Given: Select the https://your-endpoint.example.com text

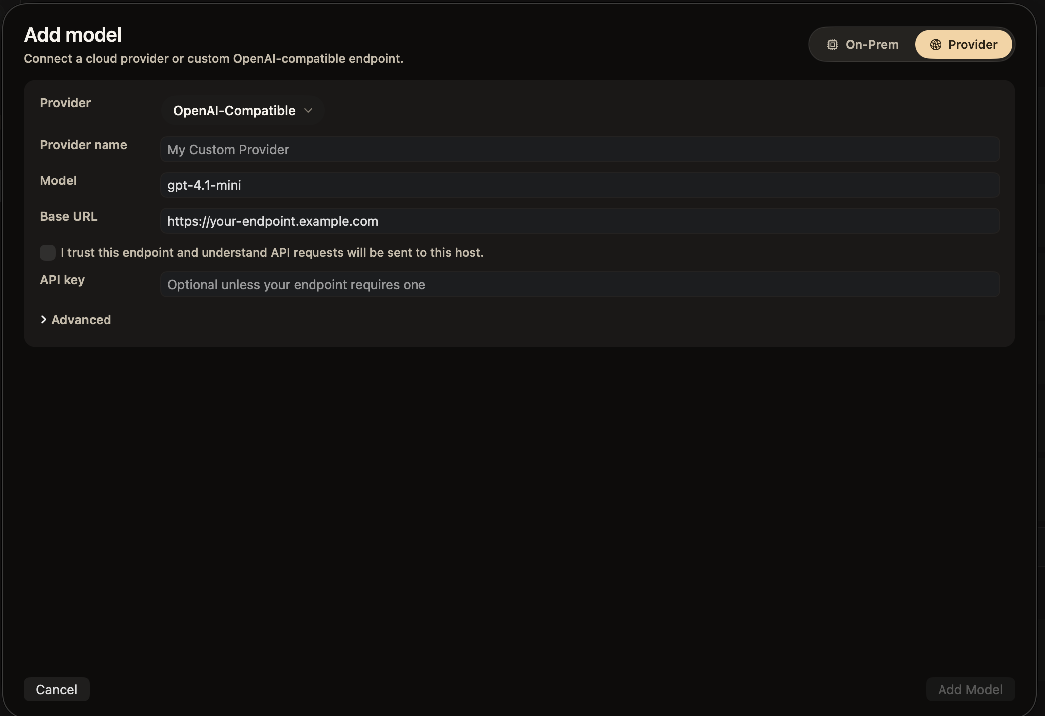Looking at the screenshot, I should pyautogui.click(x=272, y=221).
